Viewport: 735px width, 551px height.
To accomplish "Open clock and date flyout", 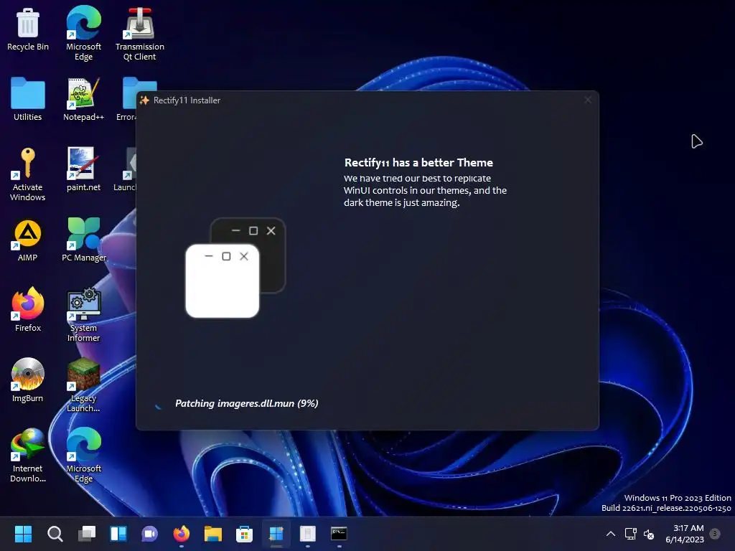I will pyautogui.click(x=685, y=534).
